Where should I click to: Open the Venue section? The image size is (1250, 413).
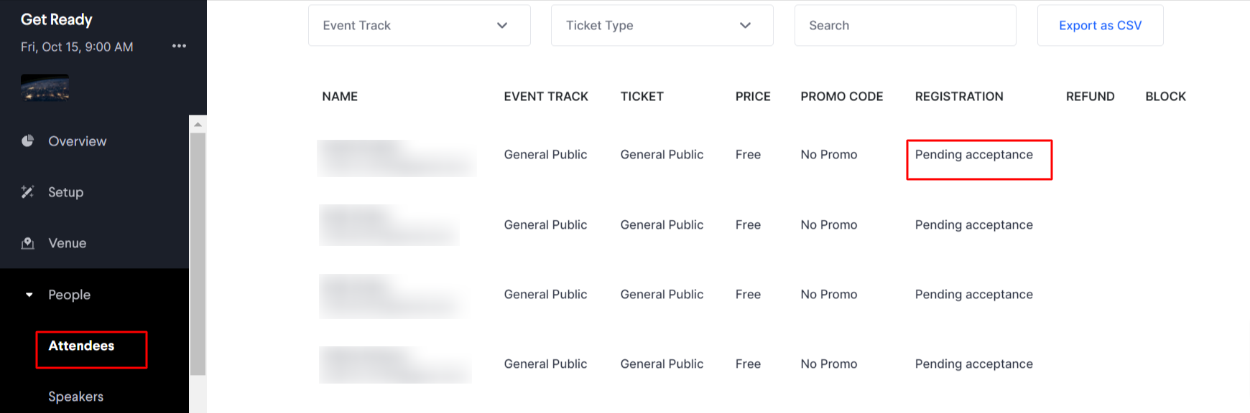pos(67,243)
